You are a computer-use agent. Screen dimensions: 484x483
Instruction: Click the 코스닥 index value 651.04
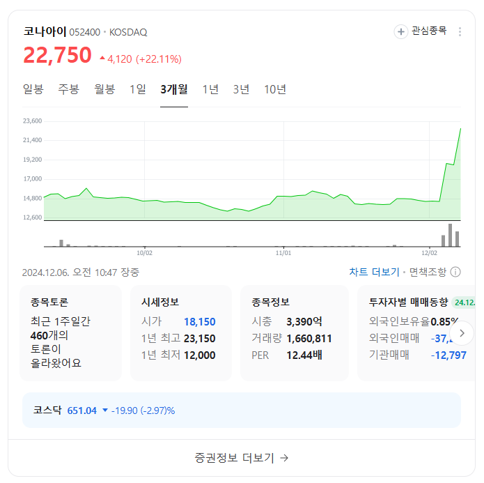(x=81, y=411)
